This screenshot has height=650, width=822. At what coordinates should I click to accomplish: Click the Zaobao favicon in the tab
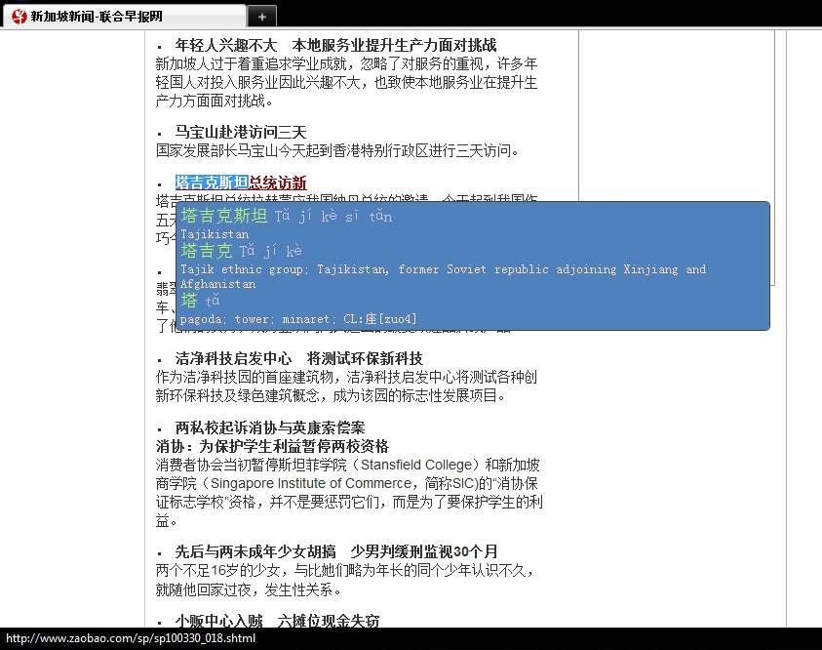click(x=17, y=16)
